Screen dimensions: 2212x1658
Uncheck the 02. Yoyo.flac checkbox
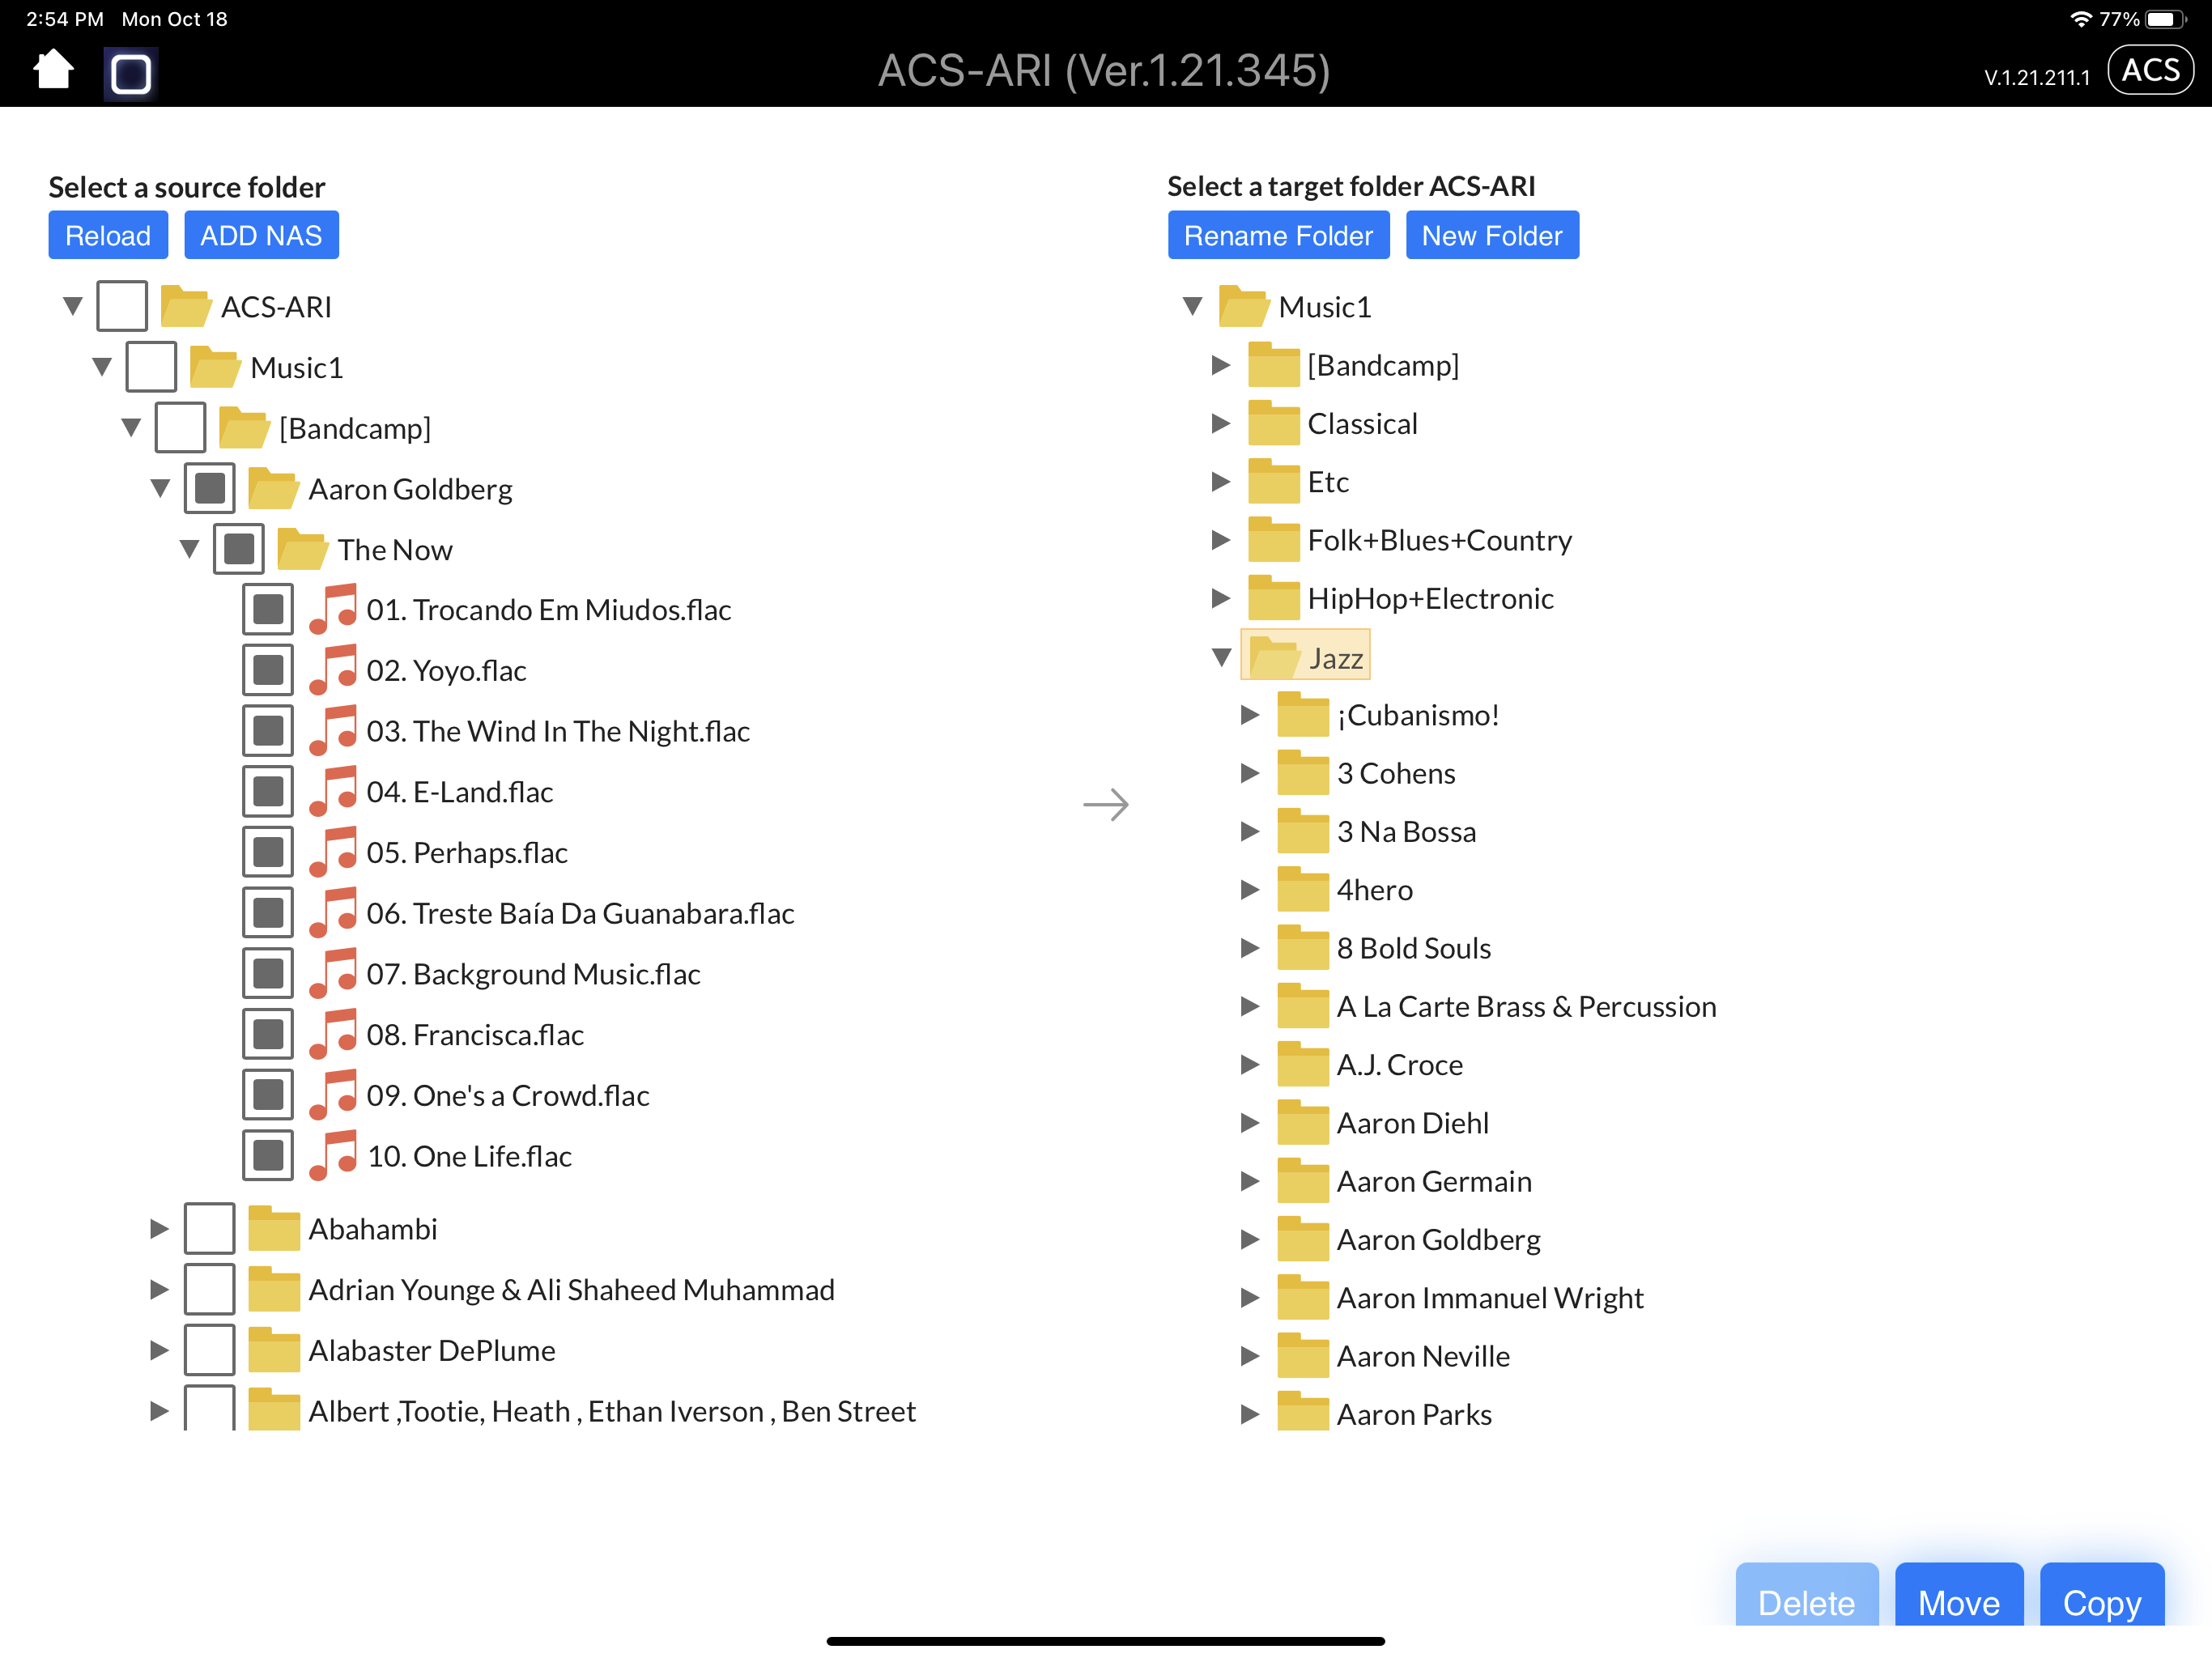268,670
